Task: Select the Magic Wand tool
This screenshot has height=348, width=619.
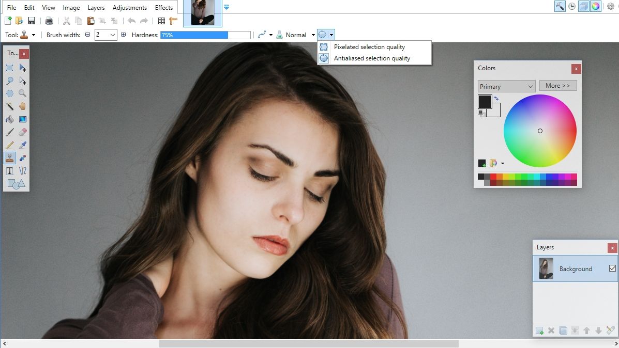Action: point(10,106)
